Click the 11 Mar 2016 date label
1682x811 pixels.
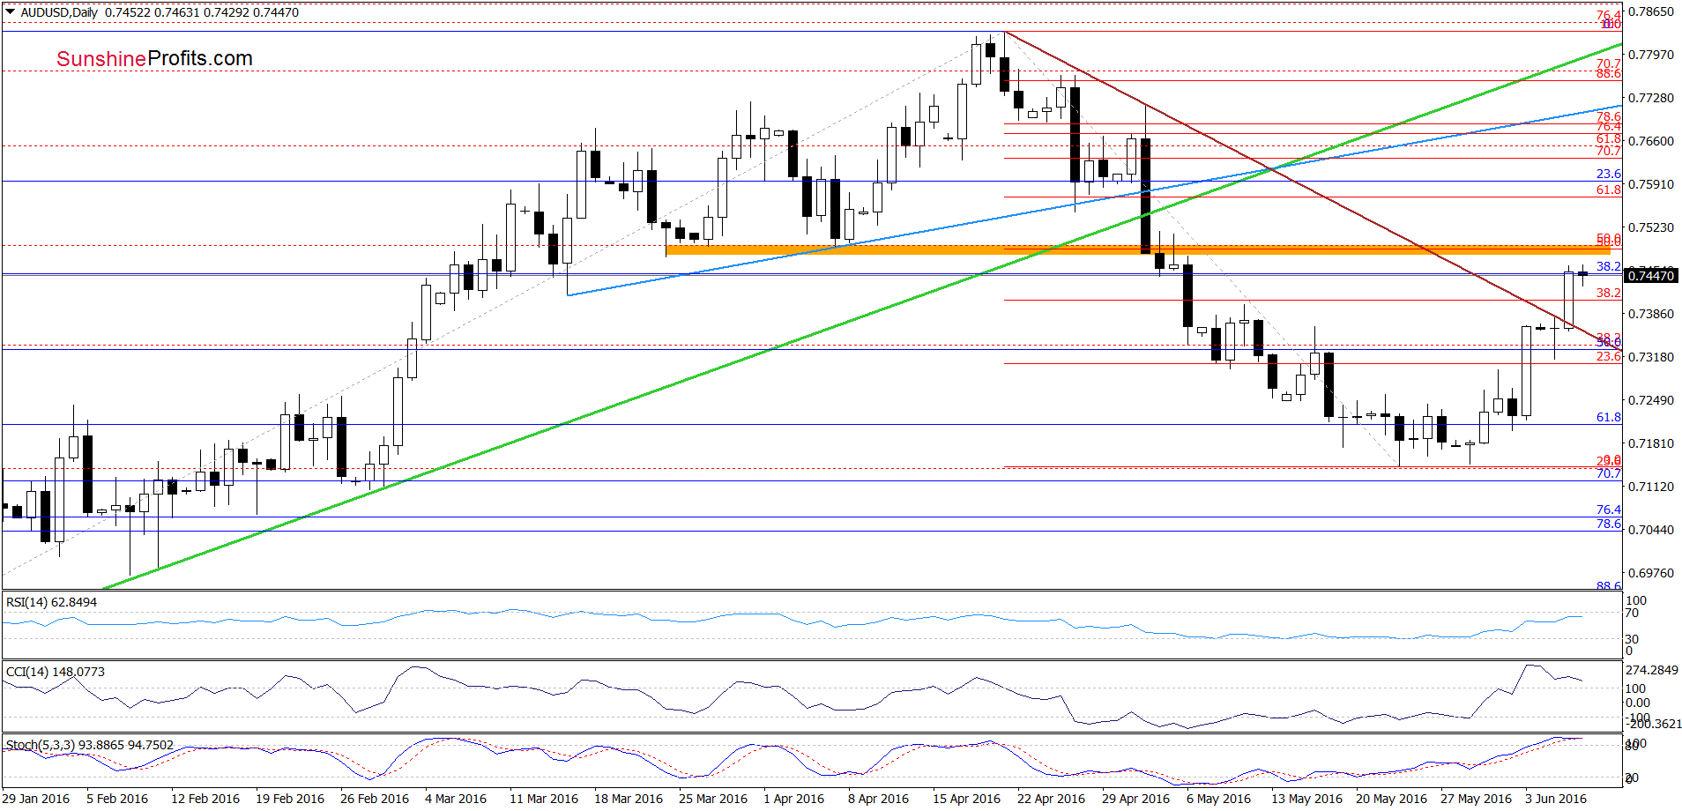click(x=544, y=799)
